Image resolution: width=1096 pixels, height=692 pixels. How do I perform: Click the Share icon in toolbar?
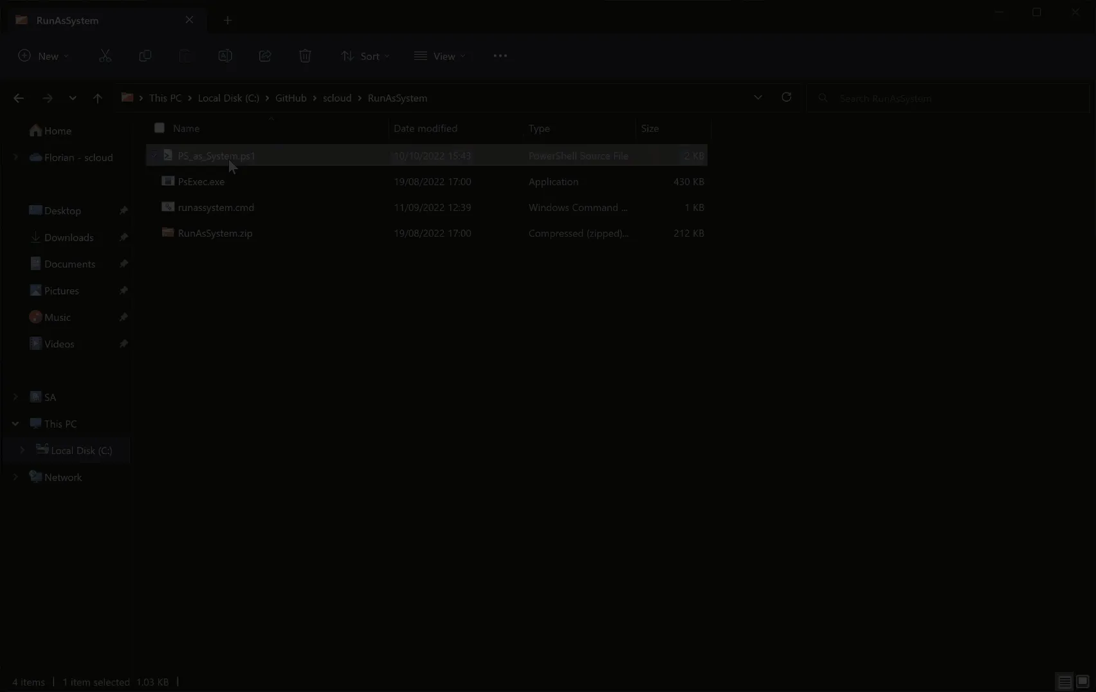point(265,56)
